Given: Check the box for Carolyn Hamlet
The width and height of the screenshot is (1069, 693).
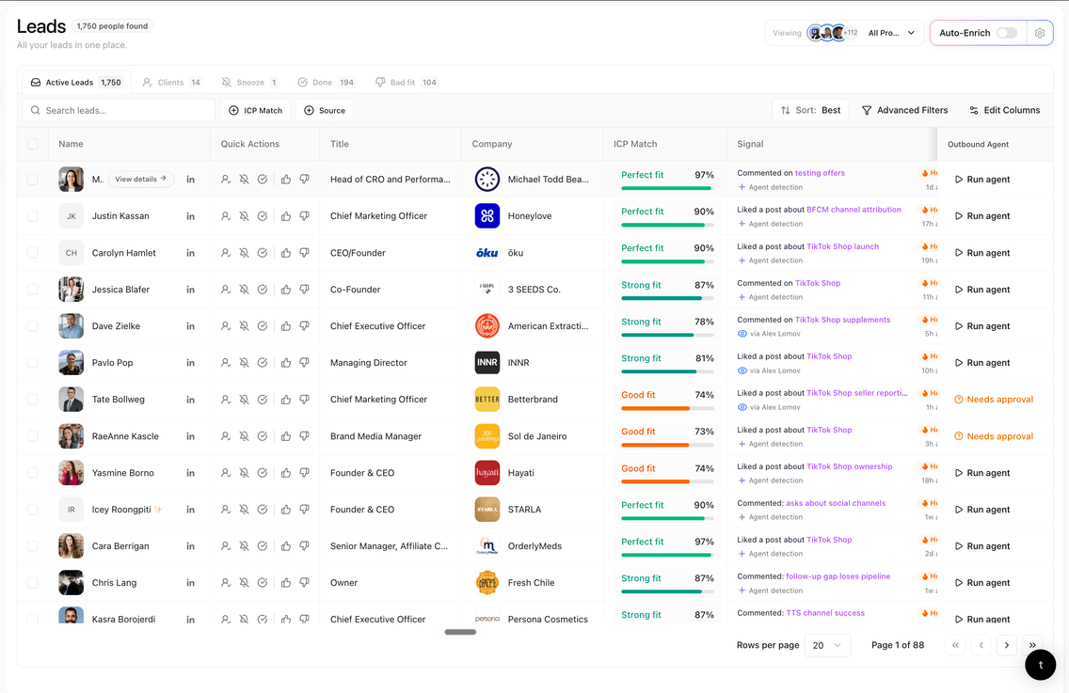Looking at the screenshot, I should tap(33, 253).
